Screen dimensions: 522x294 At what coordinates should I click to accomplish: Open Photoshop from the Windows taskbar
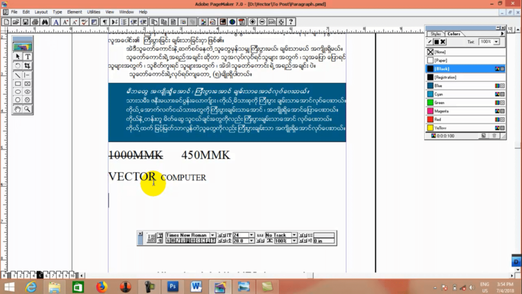click(173, 287)
